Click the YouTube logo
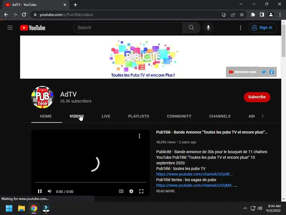Image resolution: width=286 pixels, height=215 pixels. 33,28
